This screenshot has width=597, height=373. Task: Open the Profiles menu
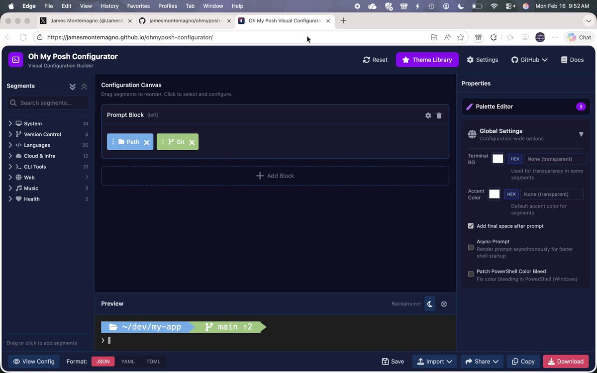click(168, 6)
